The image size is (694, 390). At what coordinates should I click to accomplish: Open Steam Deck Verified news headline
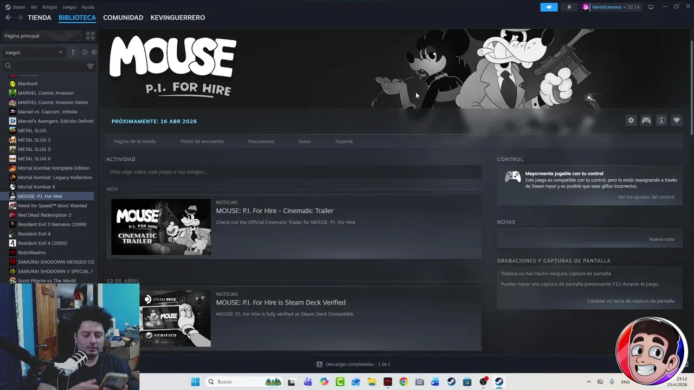[280, 302]
